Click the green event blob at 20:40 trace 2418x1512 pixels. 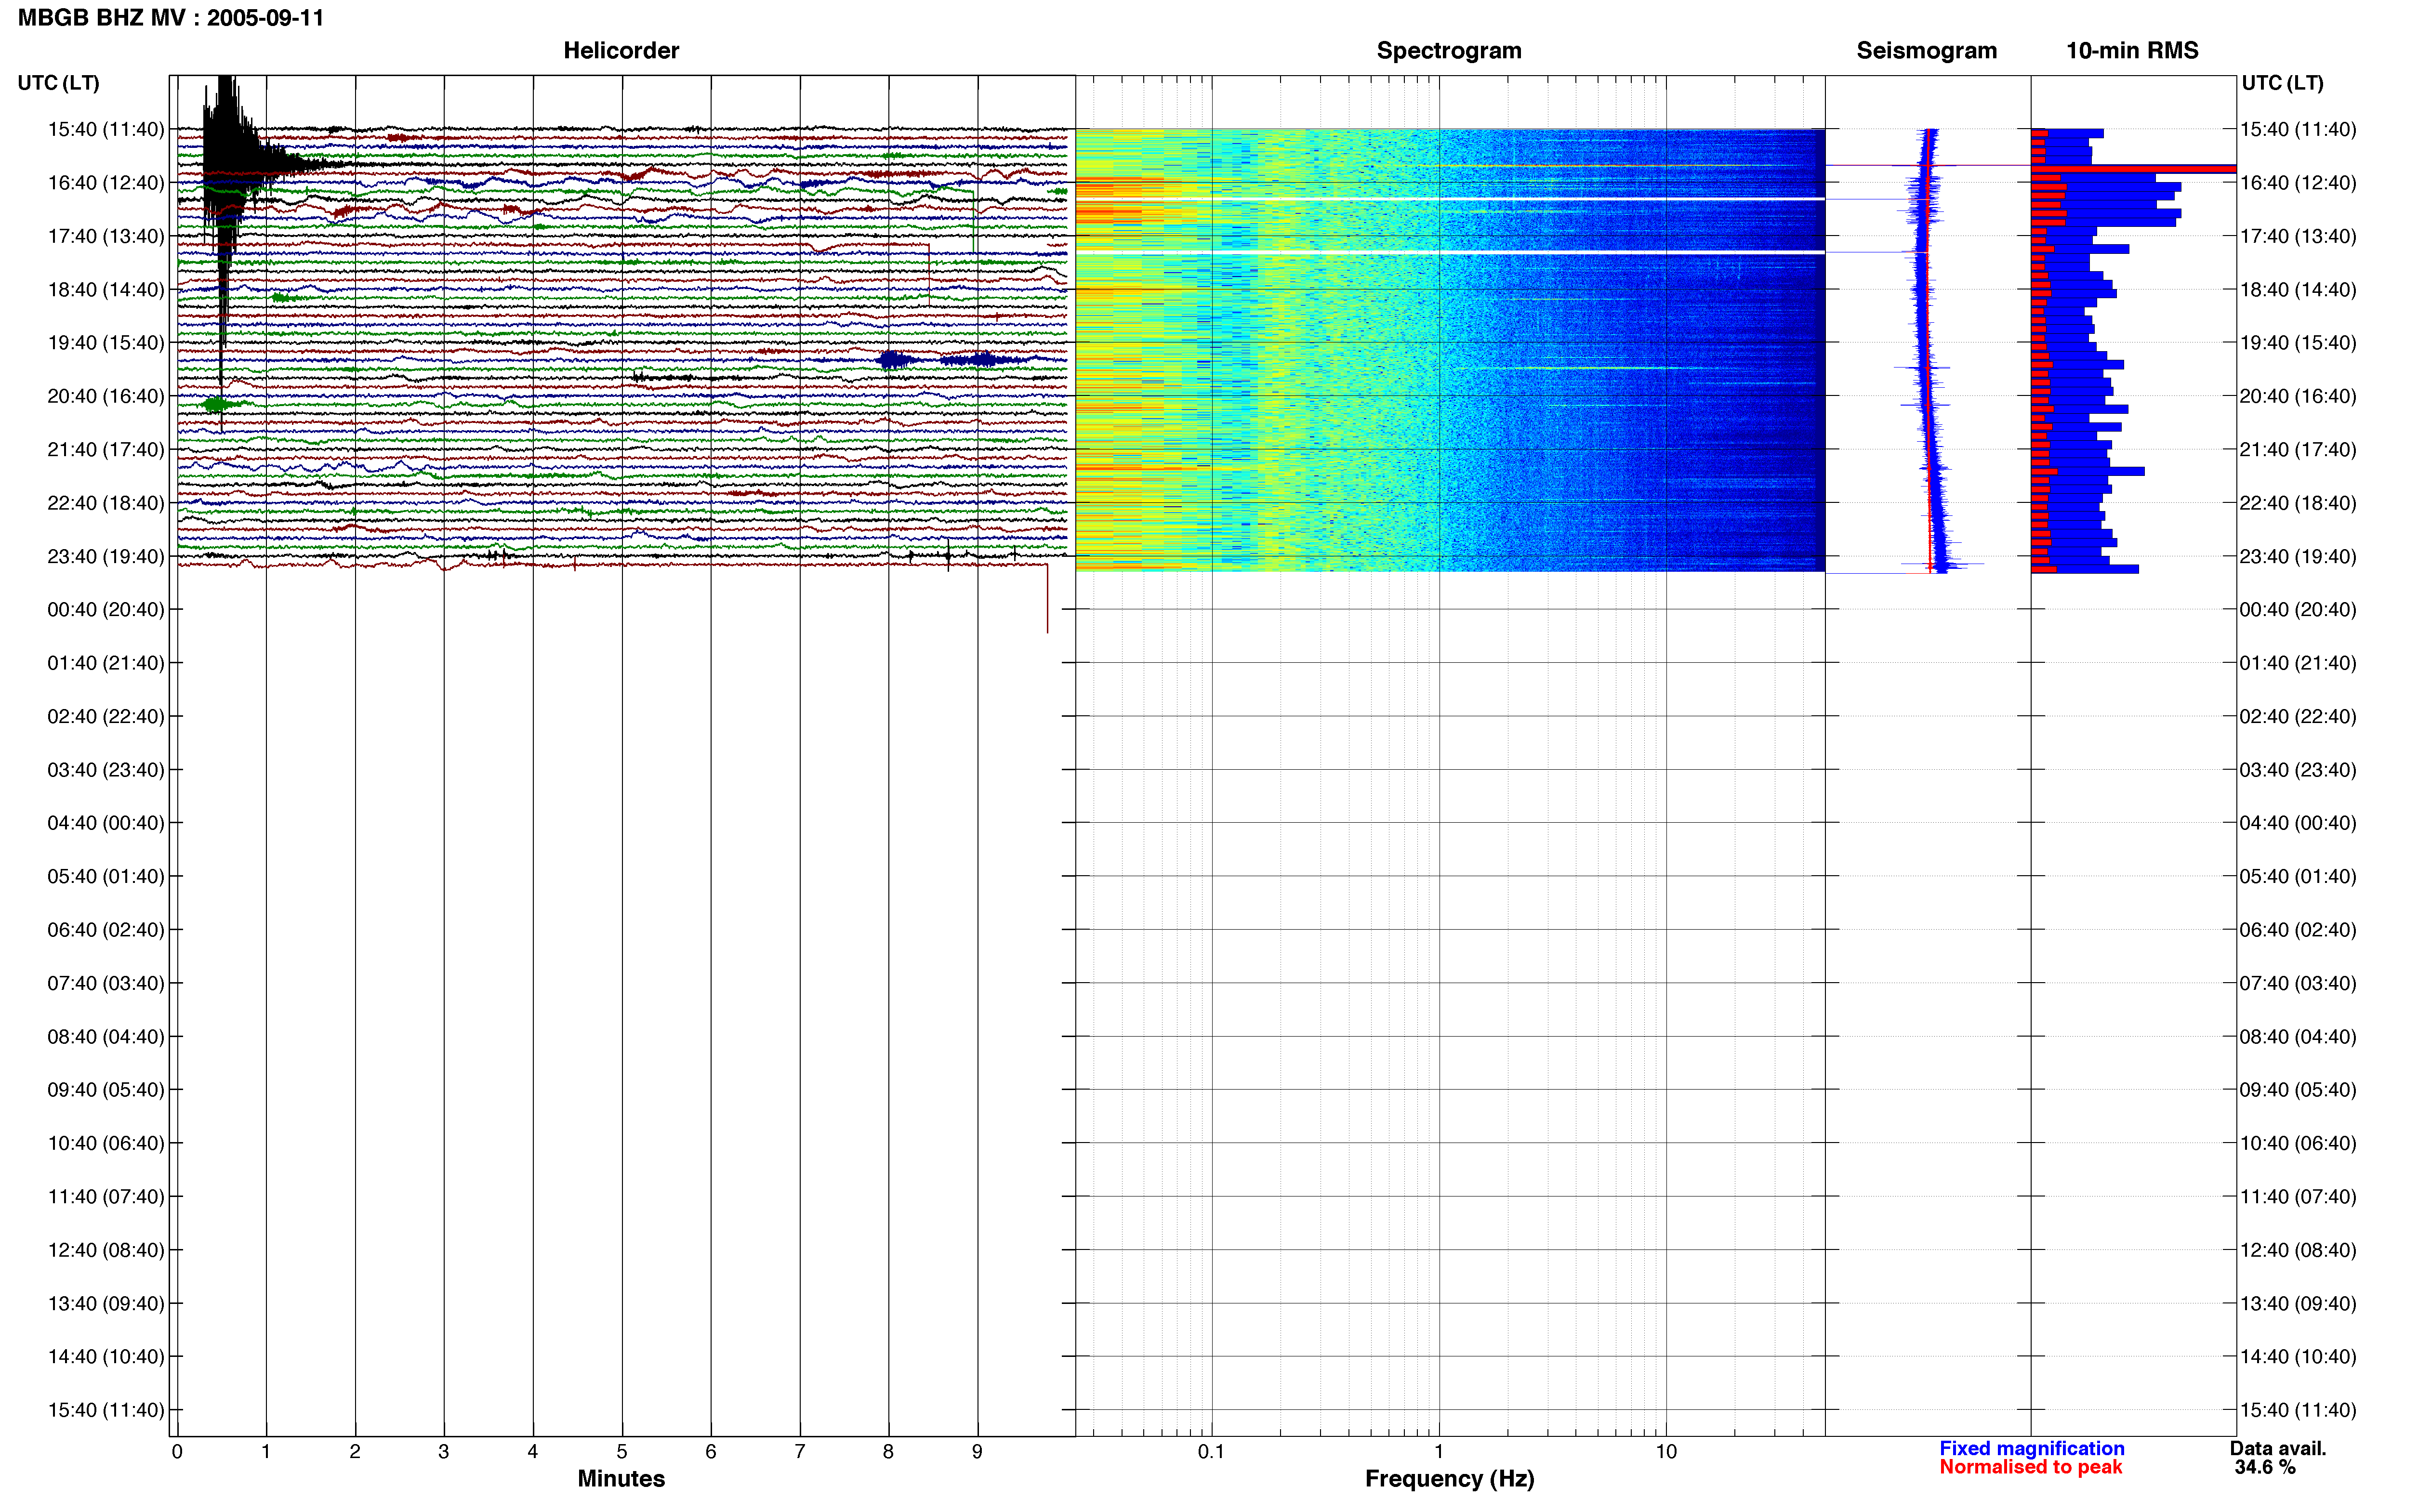(216, 404)
